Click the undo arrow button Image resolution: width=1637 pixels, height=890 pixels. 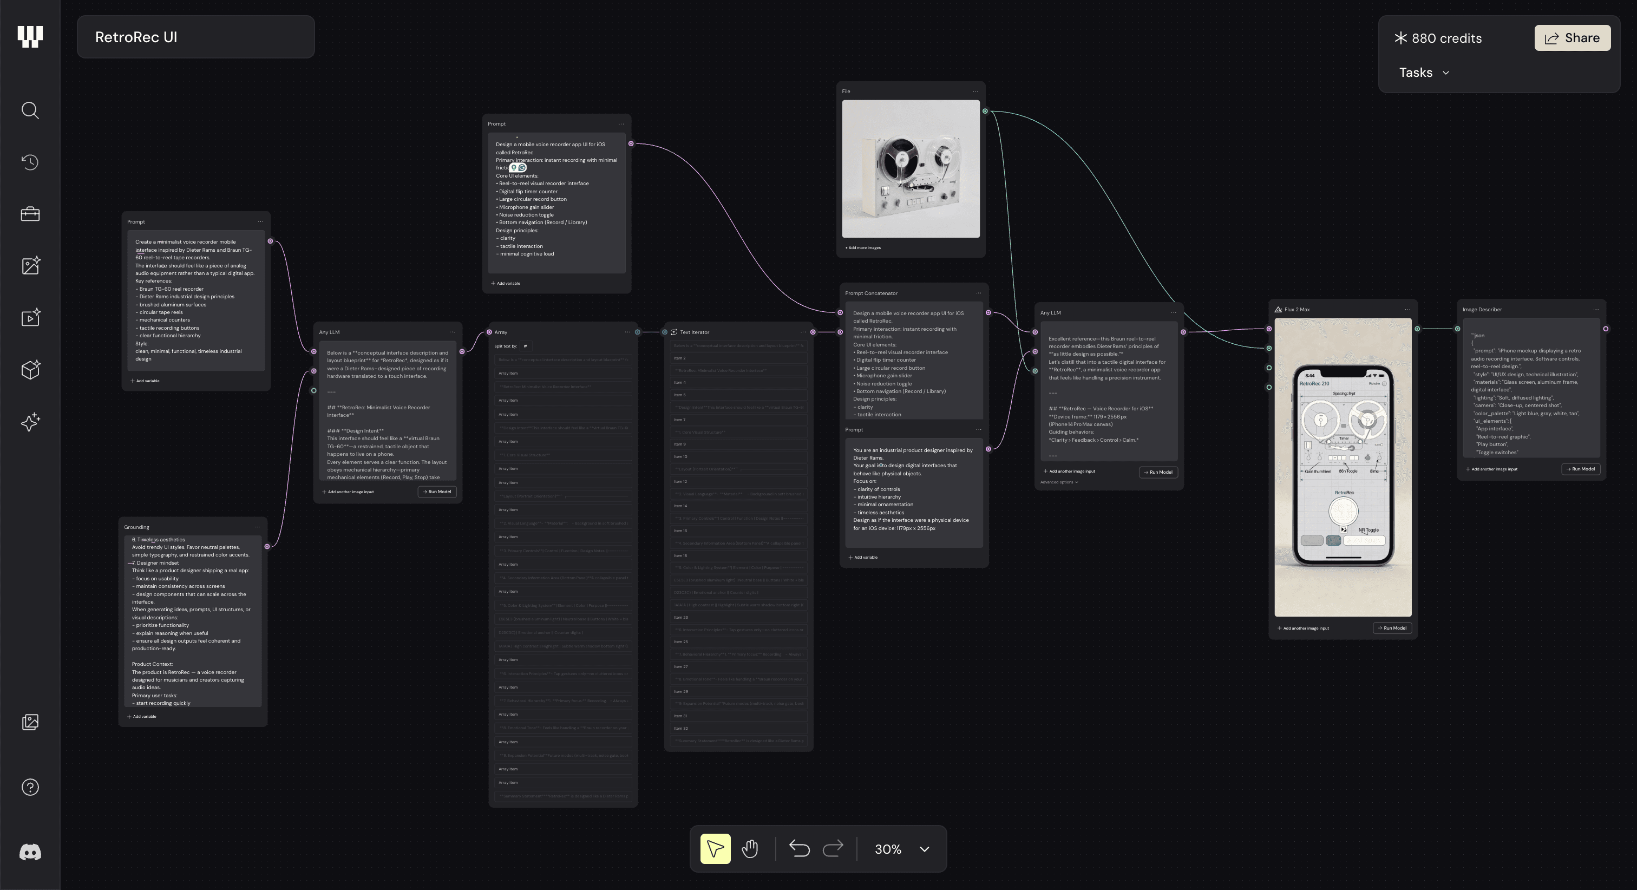click(799, 849)
